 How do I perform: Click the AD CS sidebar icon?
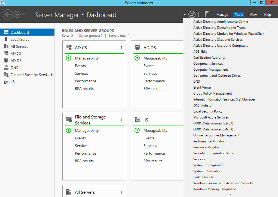pyautogui.click(x=6, y=53)
